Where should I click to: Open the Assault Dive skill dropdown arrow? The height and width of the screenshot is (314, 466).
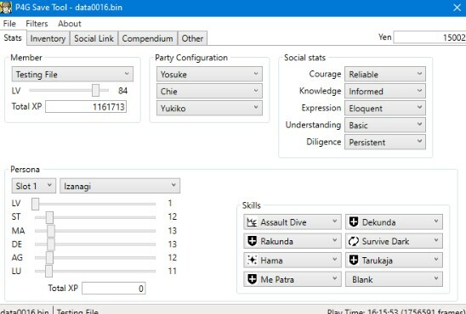(335, 221)
